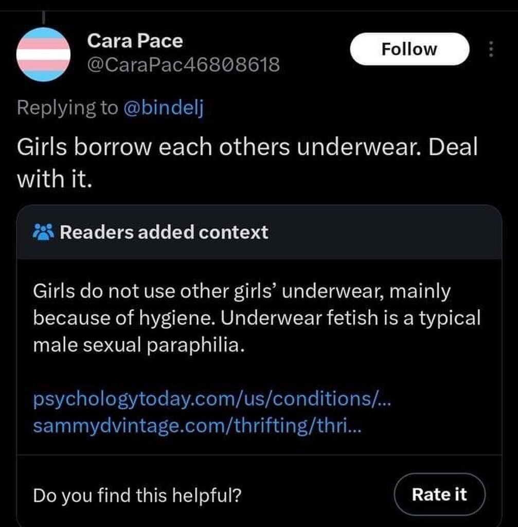Click the "Girls borrow each others underwear" reply text

247,148
